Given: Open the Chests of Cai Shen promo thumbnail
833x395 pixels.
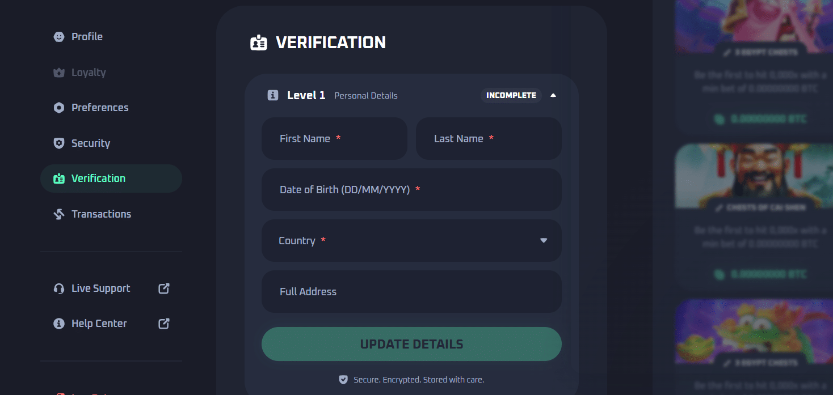Looking at the screenshot, I should (754, 176).
